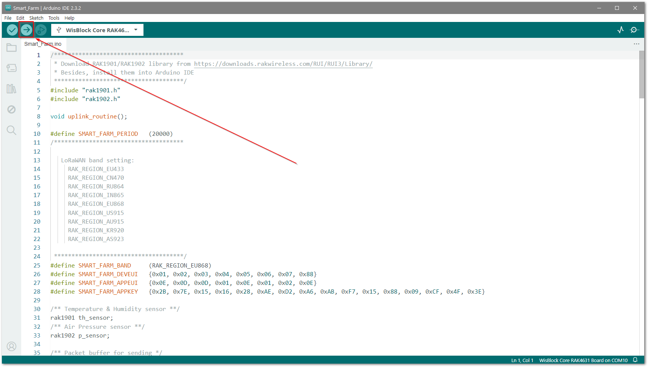Open the Serial Monitor
Image resolution: width=648 pixels, height=367 pixels.
click(634, 30)
